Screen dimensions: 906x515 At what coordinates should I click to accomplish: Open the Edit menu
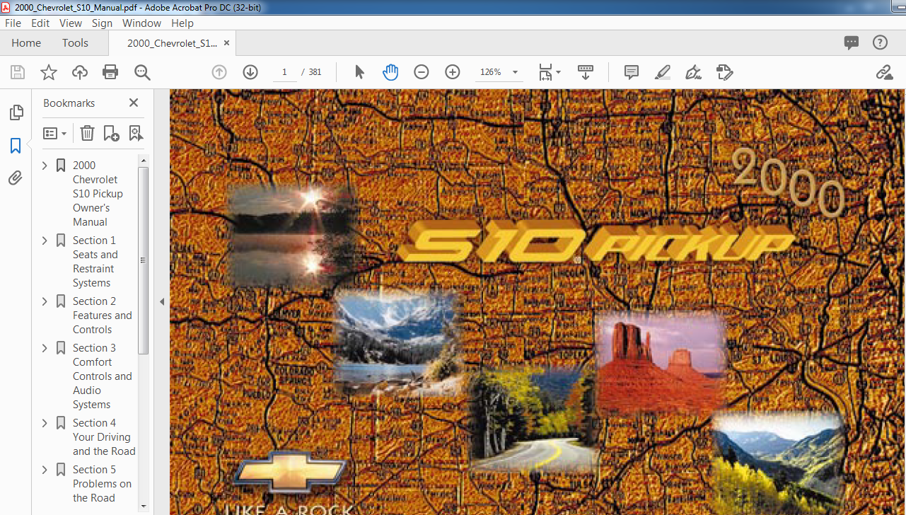click(x=40, y=23)
